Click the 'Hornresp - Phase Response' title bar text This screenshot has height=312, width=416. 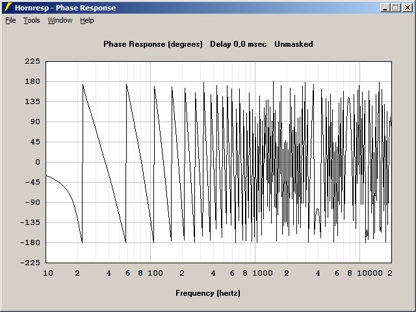click(x=66, y=8)
